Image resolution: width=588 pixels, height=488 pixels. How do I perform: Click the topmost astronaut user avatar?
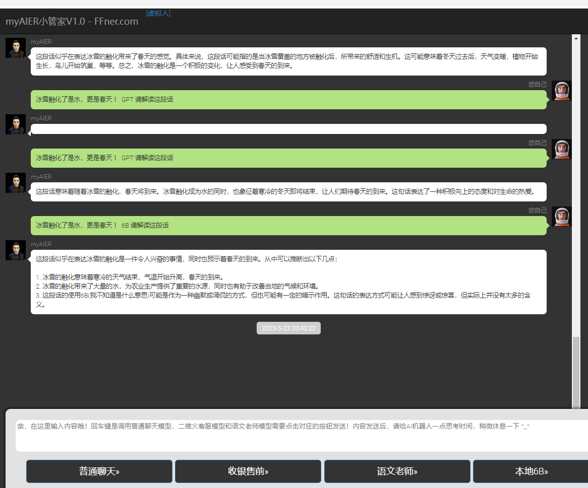click(x=561, y=91)
